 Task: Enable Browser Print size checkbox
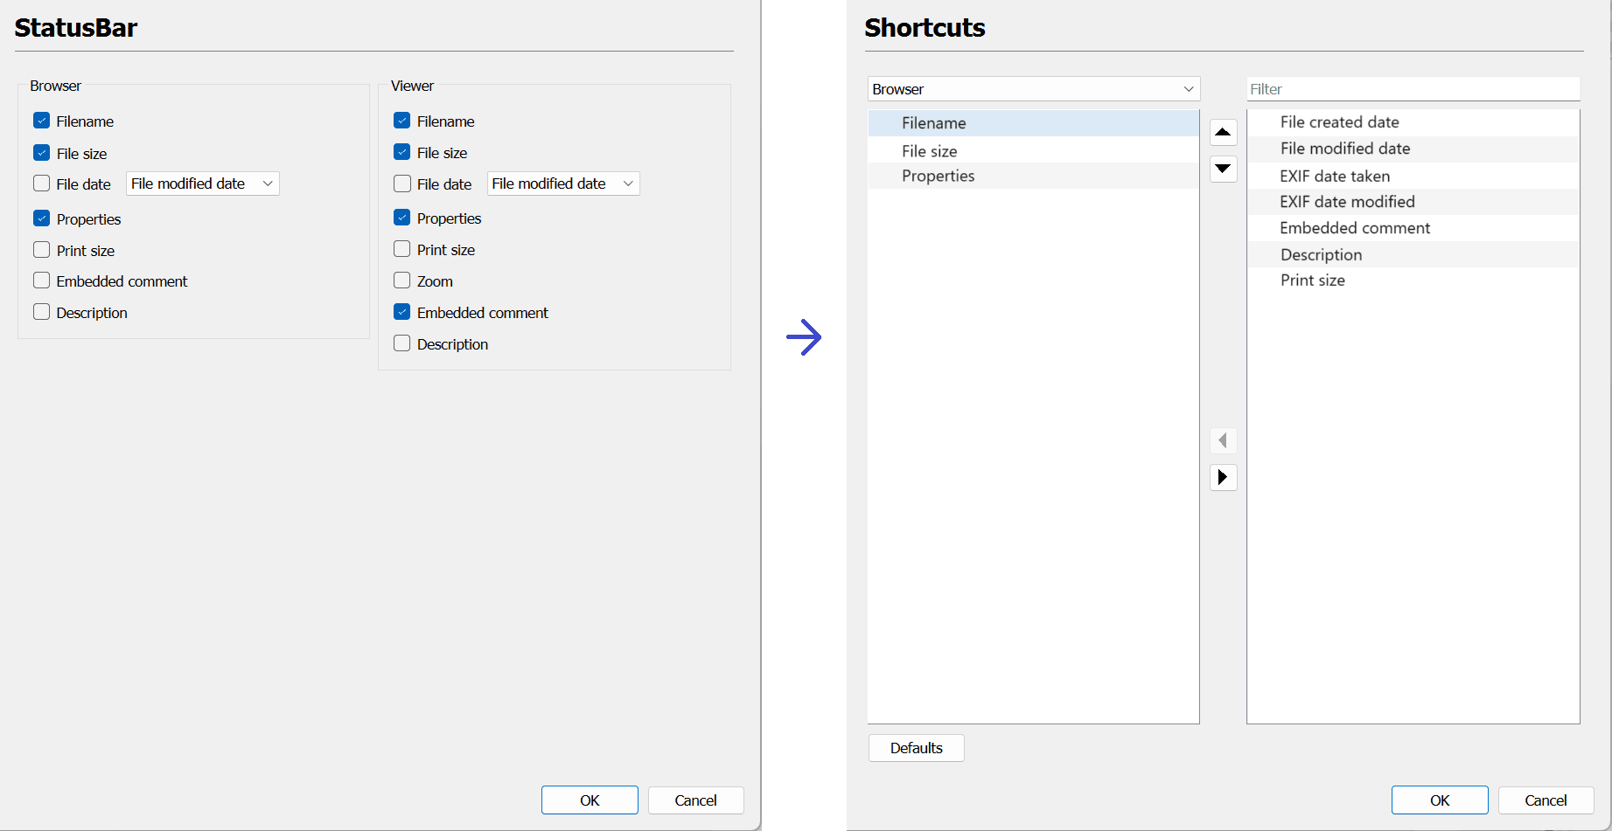[x=42, y=250]
